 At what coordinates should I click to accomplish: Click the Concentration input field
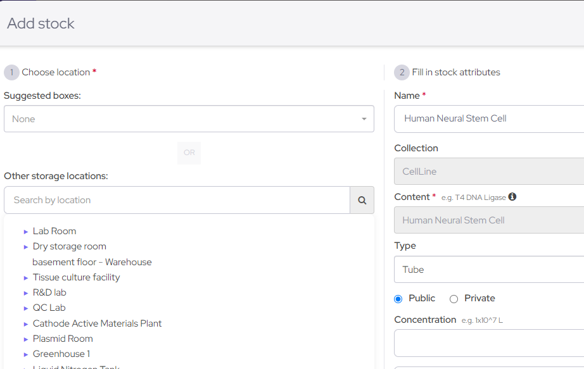click(x=500, y=342)
